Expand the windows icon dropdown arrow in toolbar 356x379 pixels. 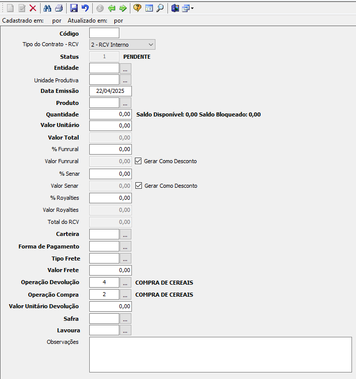(192, 9)
